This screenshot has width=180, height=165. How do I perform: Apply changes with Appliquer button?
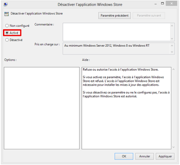(x=165, y=156)
